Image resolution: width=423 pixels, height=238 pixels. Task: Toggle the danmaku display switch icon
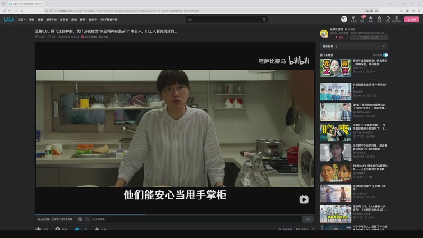point(80,219)
